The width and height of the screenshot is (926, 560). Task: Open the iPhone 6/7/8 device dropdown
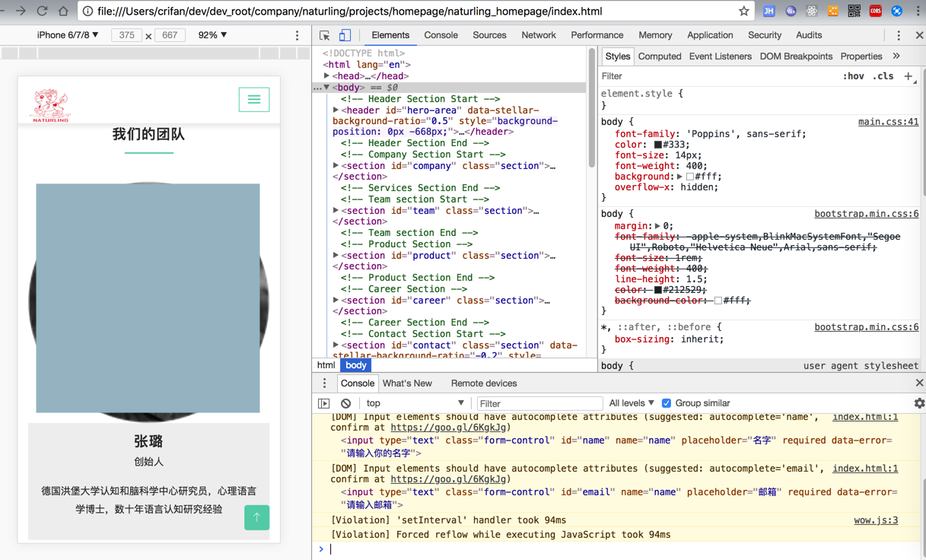click(68, 35)
